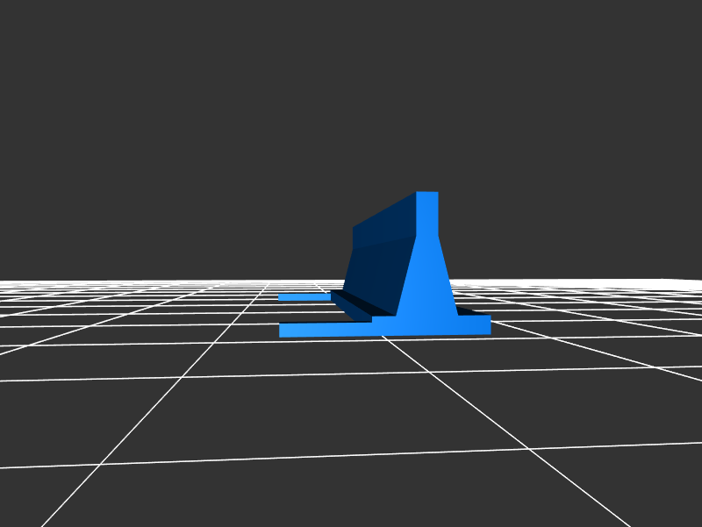Click the dark shadow on base plate's right side
Viewport: 702px width, 527px height.
469,310
